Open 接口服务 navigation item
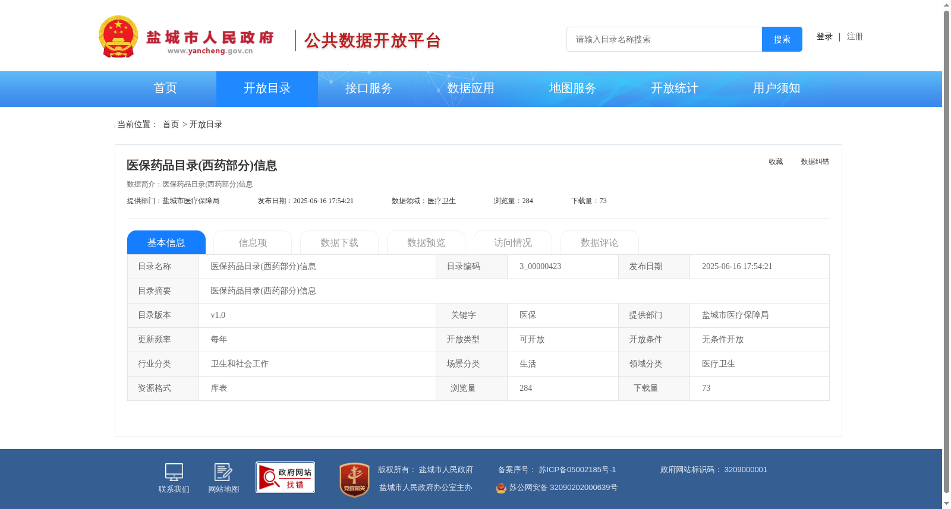951x509 pixels. (369, 88)
